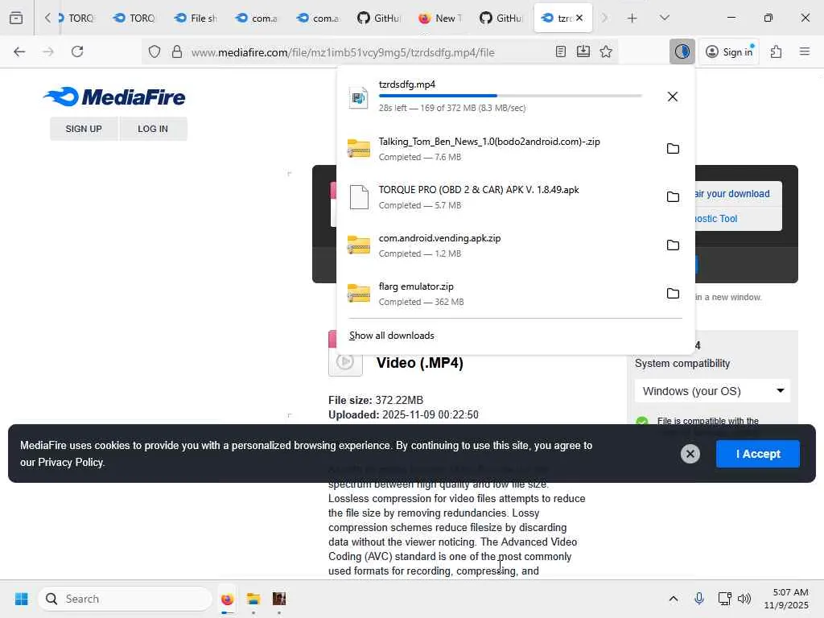The image size is (824, 618).
Task: Go forward with the forward arrow
Action: pos(48,51)
